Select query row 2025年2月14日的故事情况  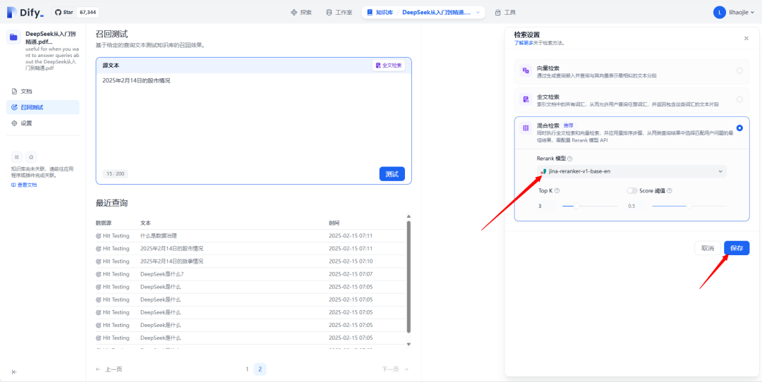click(x=250, y=261)
